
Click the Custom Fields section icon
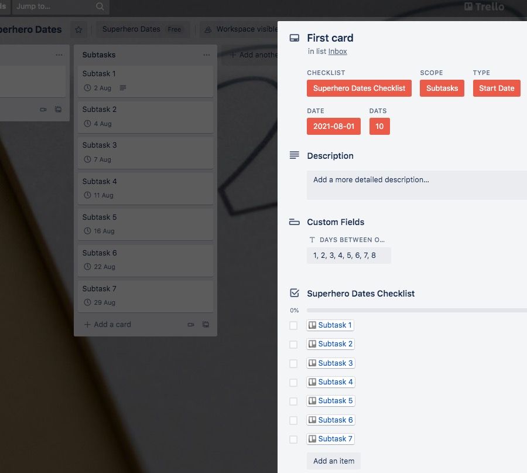[x=295, y=222]
